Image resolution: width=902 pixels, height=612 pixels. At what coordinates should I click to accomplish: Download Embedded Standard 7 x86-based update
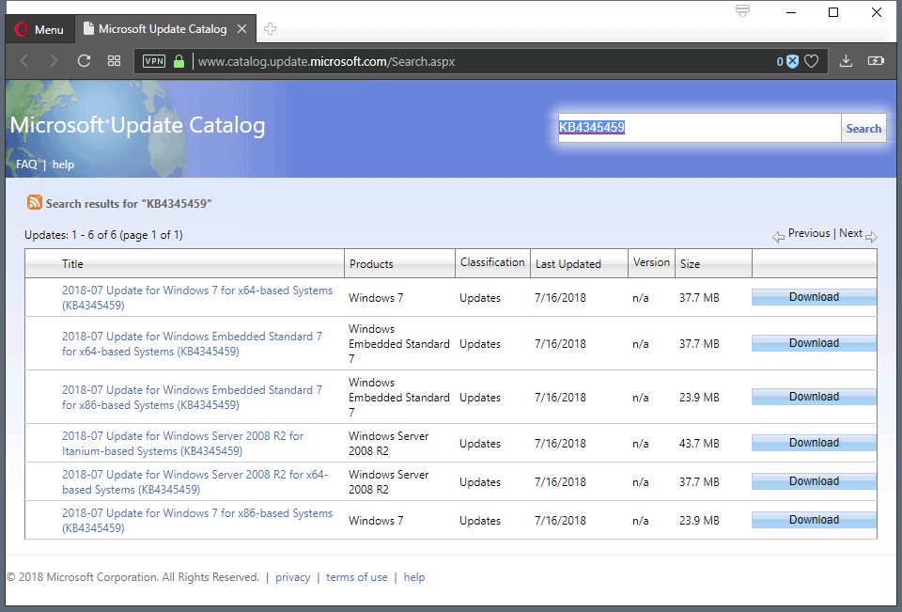(814, 397)
